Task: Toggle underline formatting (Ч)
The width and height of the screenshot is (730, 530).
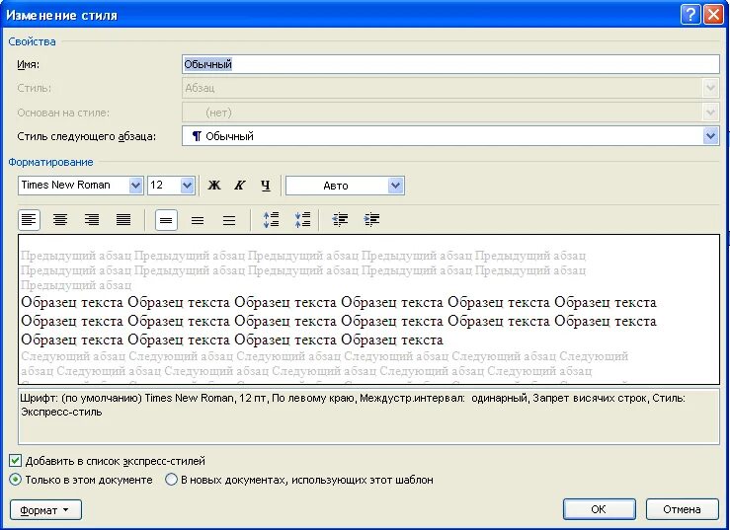Action: (266, 186)
